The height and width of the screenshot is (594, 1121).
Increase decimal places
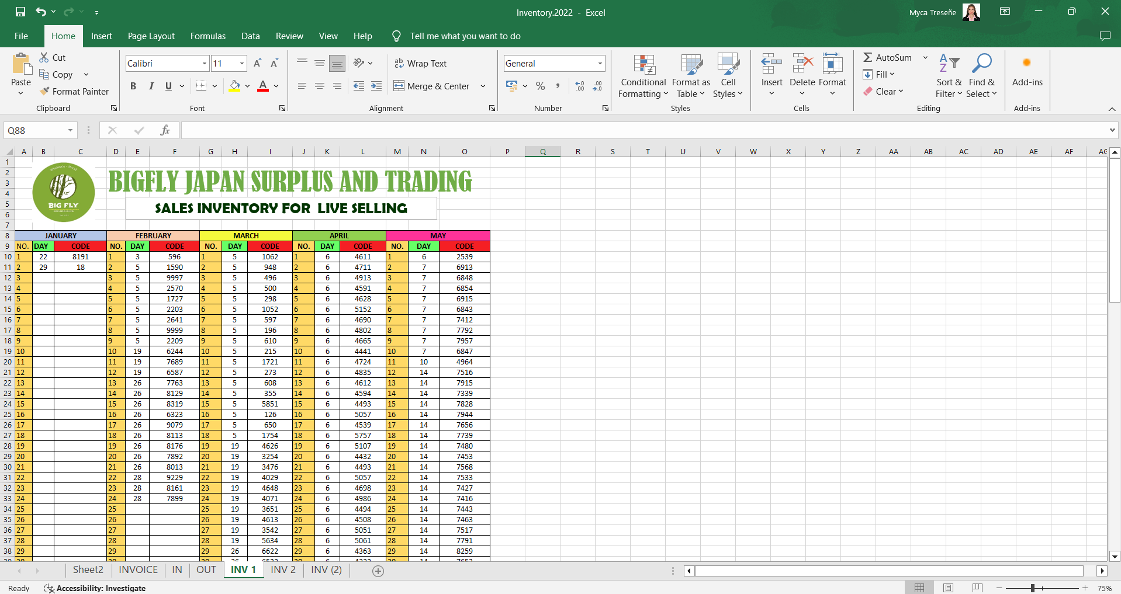(x=580, y=86)
